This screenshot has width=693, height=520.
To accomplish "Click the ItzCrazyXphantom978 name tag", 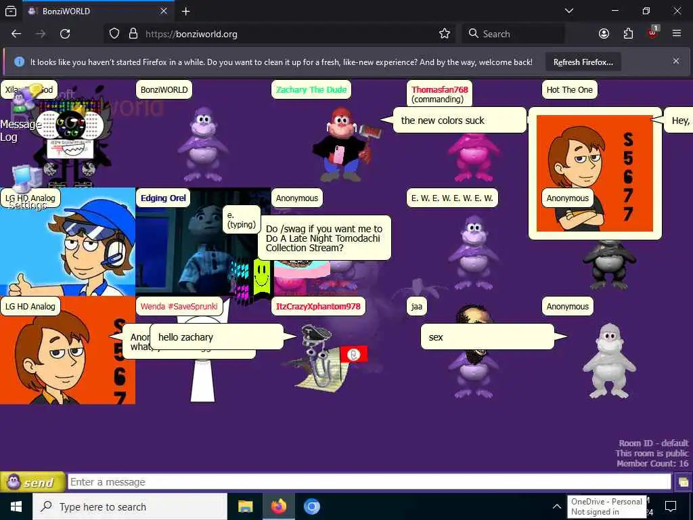I will 318,307.
